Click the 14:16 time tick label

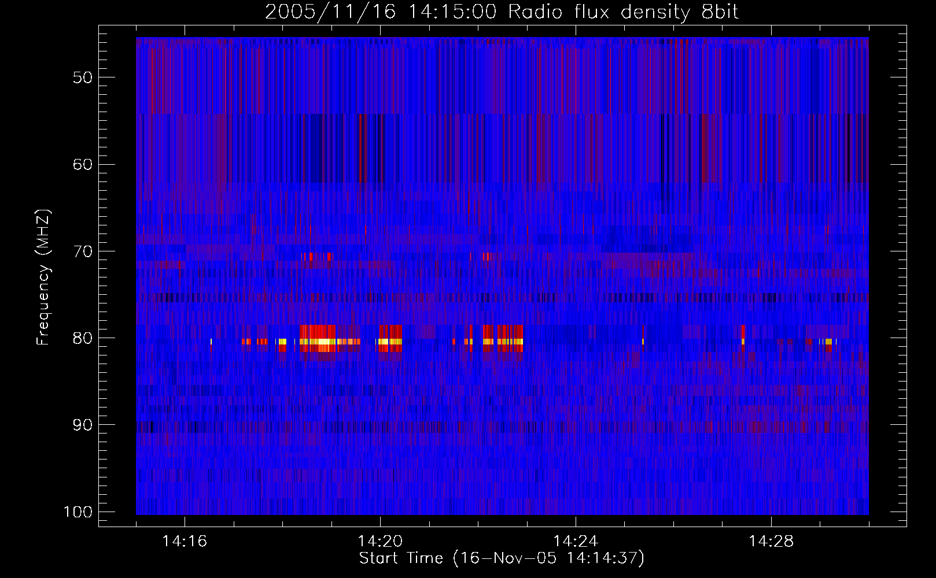pyautogui.click(x=185, y=542)
